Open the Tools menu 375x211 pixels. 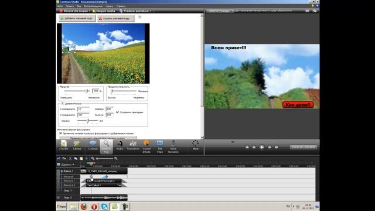(109, 6)
